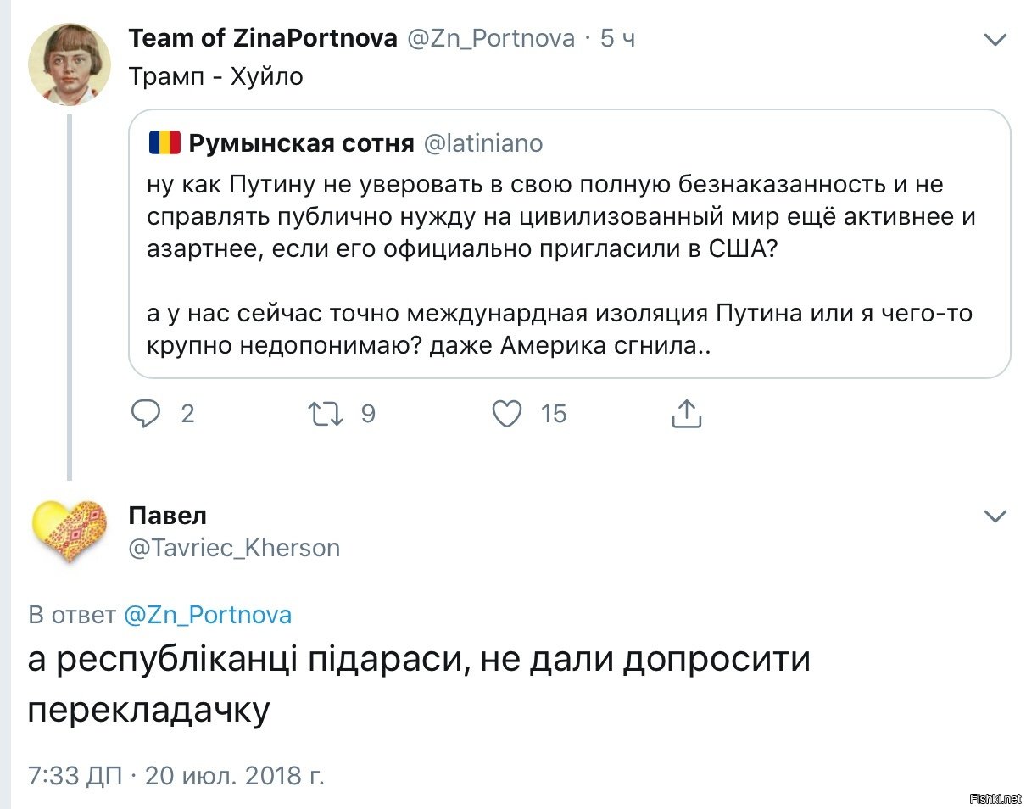Open the @latiniano handle in the quoted tweet
This screenshot has height=809, width=1026.
coord(482,143)
